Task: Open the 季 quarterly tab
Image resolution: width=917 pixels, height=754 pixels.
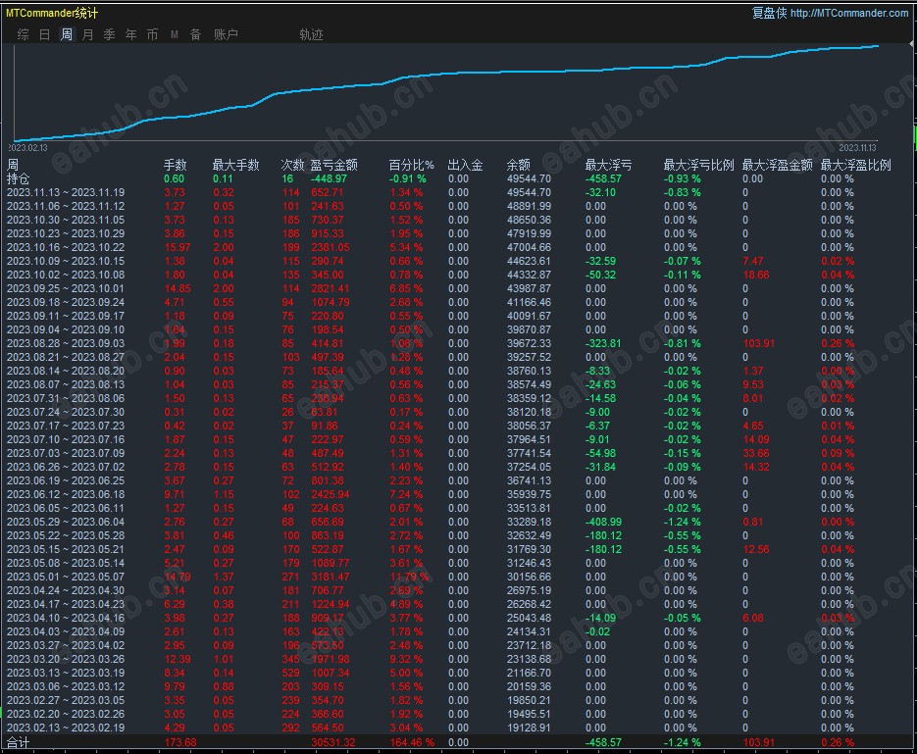Action: pos(110,34)
